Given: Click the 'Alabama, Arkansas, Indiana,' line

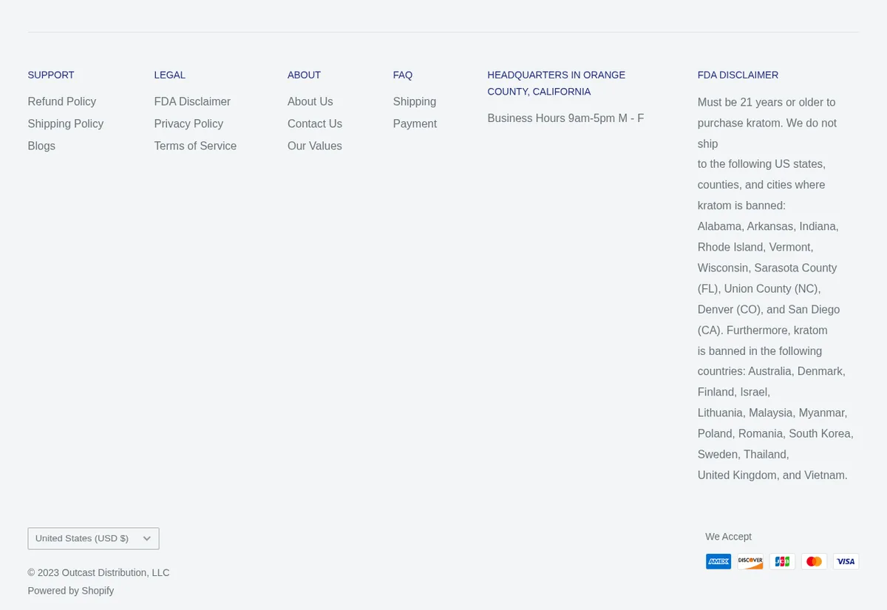Looking at the screenshot, I should pos(768,226).
